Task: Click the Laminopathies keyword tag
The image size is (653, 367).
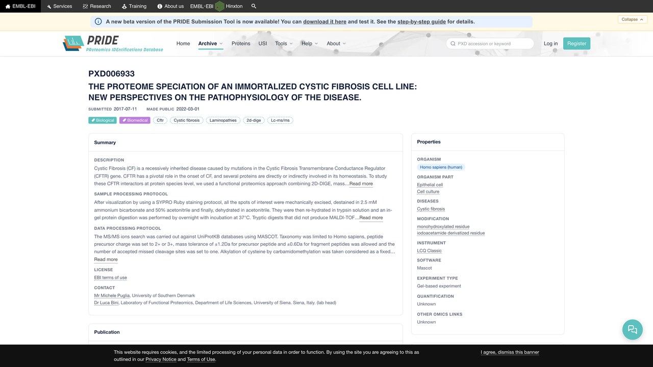Action: coord(223,120)
